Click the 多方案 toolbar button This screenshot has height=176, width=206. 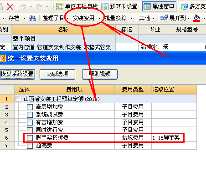pos(193,6)
